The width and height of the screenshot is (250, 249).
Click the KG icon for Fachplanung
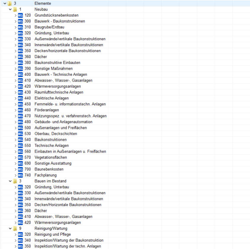[20, 175]
